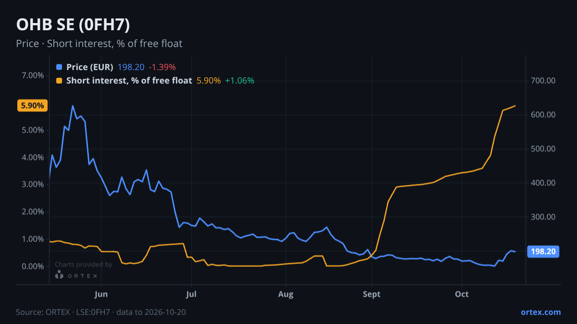
Task: Select the Short interest, % of free float legend label
Action: [129, 81]
